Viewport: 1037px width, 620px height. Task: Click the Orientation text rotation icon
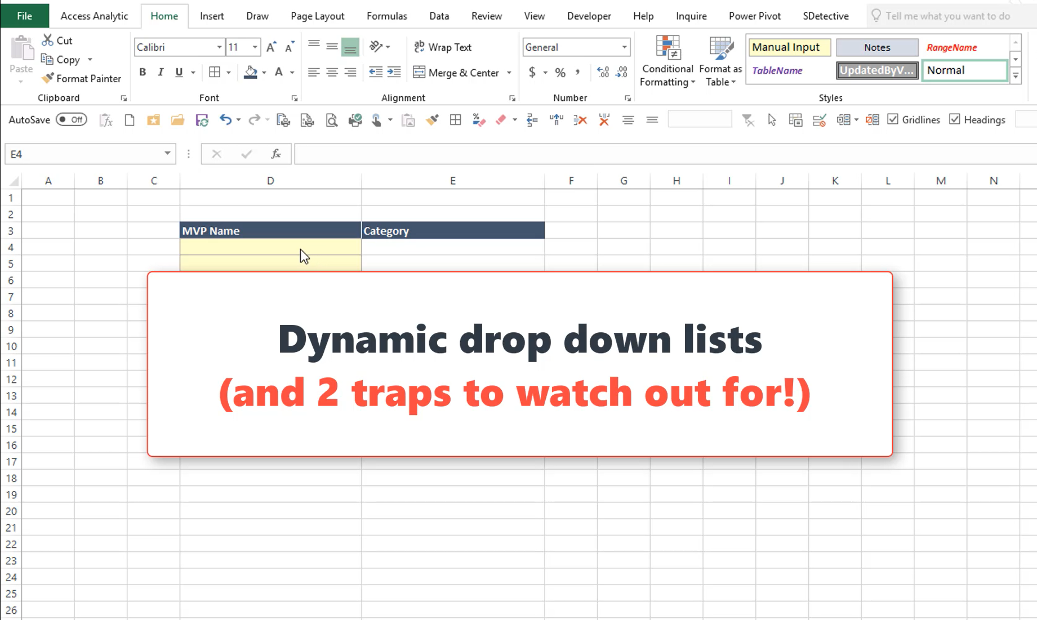(376, 47)
